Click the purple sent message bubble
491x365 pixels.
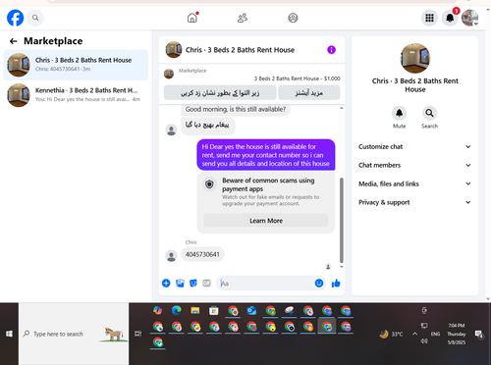pyautogui.click(x=266, y=155)
